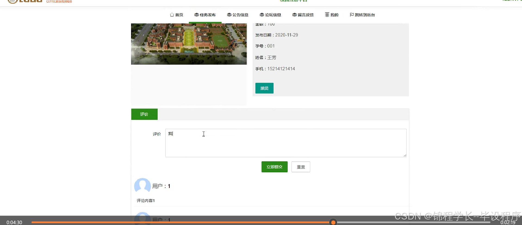Click the layers icon beside 论坛信息
This screenshot has width=522, height=225.
262,15
